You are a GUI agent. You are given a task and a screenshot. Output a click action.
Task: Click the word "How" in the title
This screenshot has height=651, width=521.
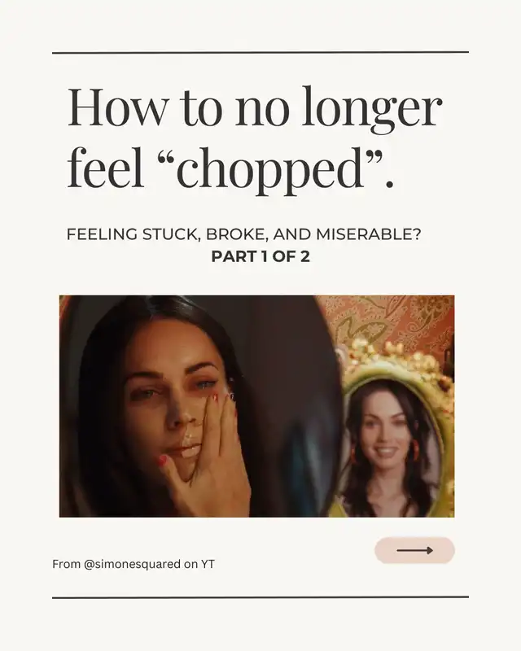pos(116,107)
